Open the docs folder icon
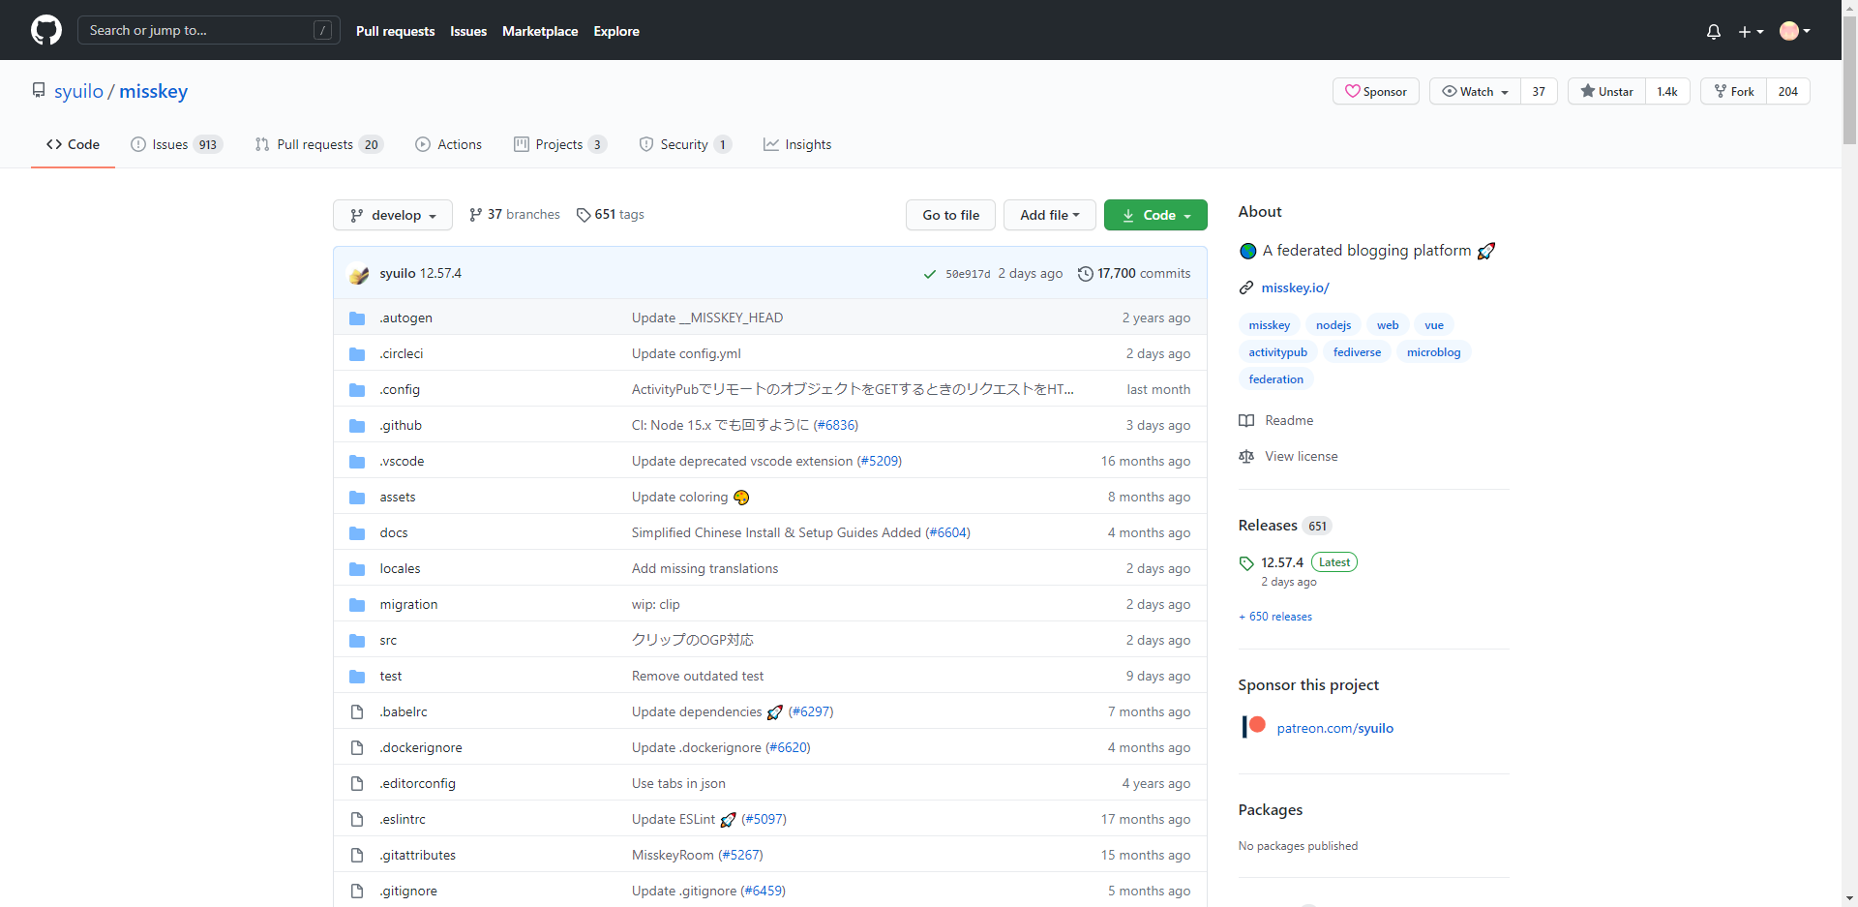 (357, 532)
